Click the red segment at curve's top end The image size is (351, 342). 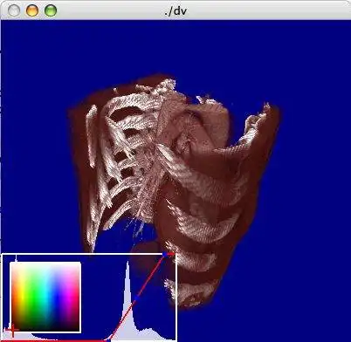[x=171, y=254]
